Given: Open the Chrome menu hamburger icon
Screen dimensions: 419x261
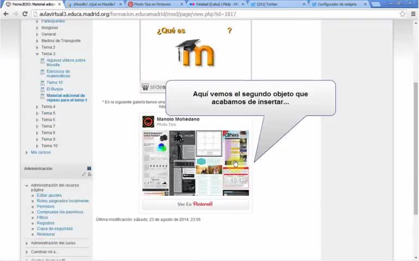Looking at the screenshot, I should [413, 14].
